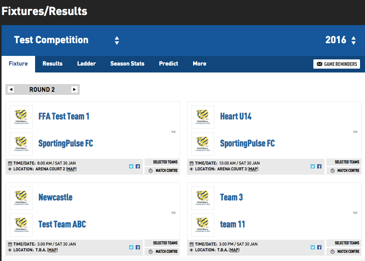Open the Ladder tab
The height and width of the screenshot is (261, 365).
[86, 64]
